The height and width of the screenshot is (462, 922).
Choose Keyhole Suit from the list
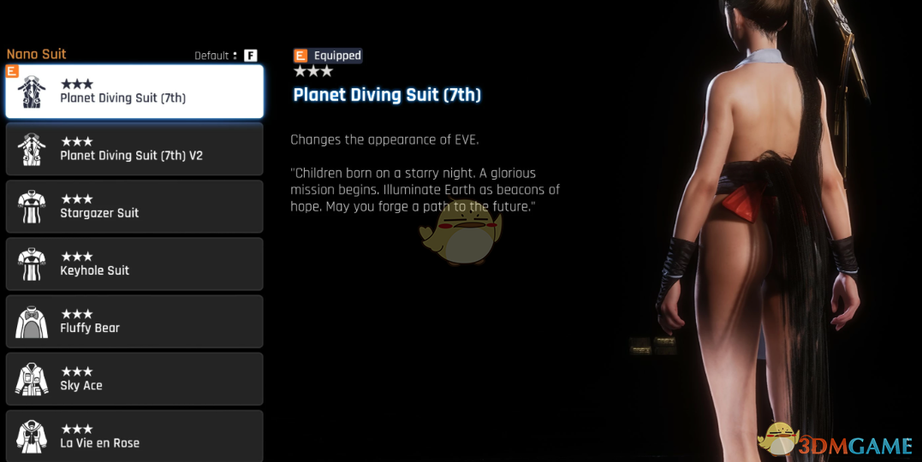pyautogui.click(x=134, y=264)
